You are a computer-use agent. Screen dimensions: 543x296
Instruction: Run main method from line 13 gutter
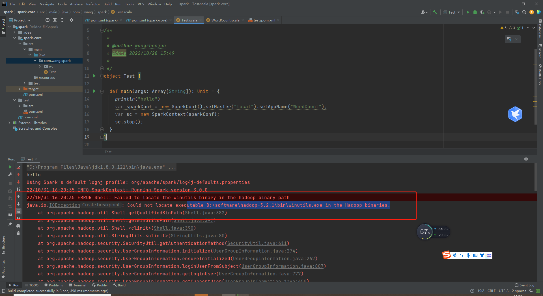(x=94, y=91)
